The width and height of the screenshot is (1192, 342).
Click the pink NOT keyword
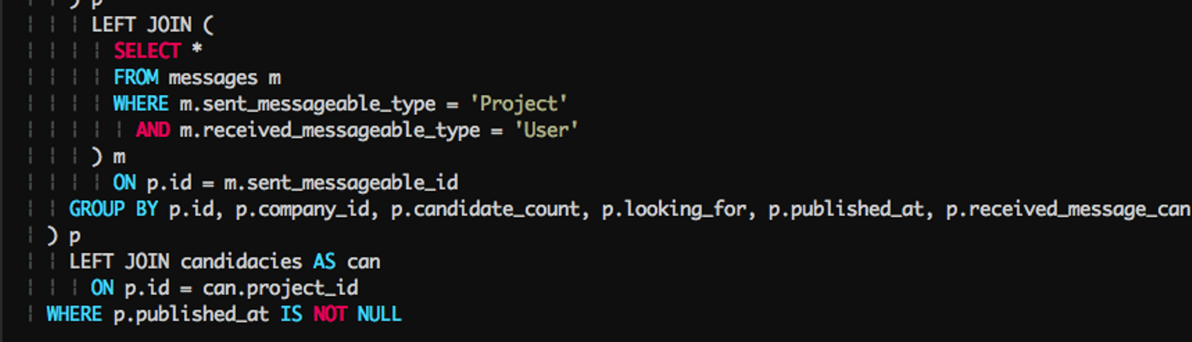329,314
